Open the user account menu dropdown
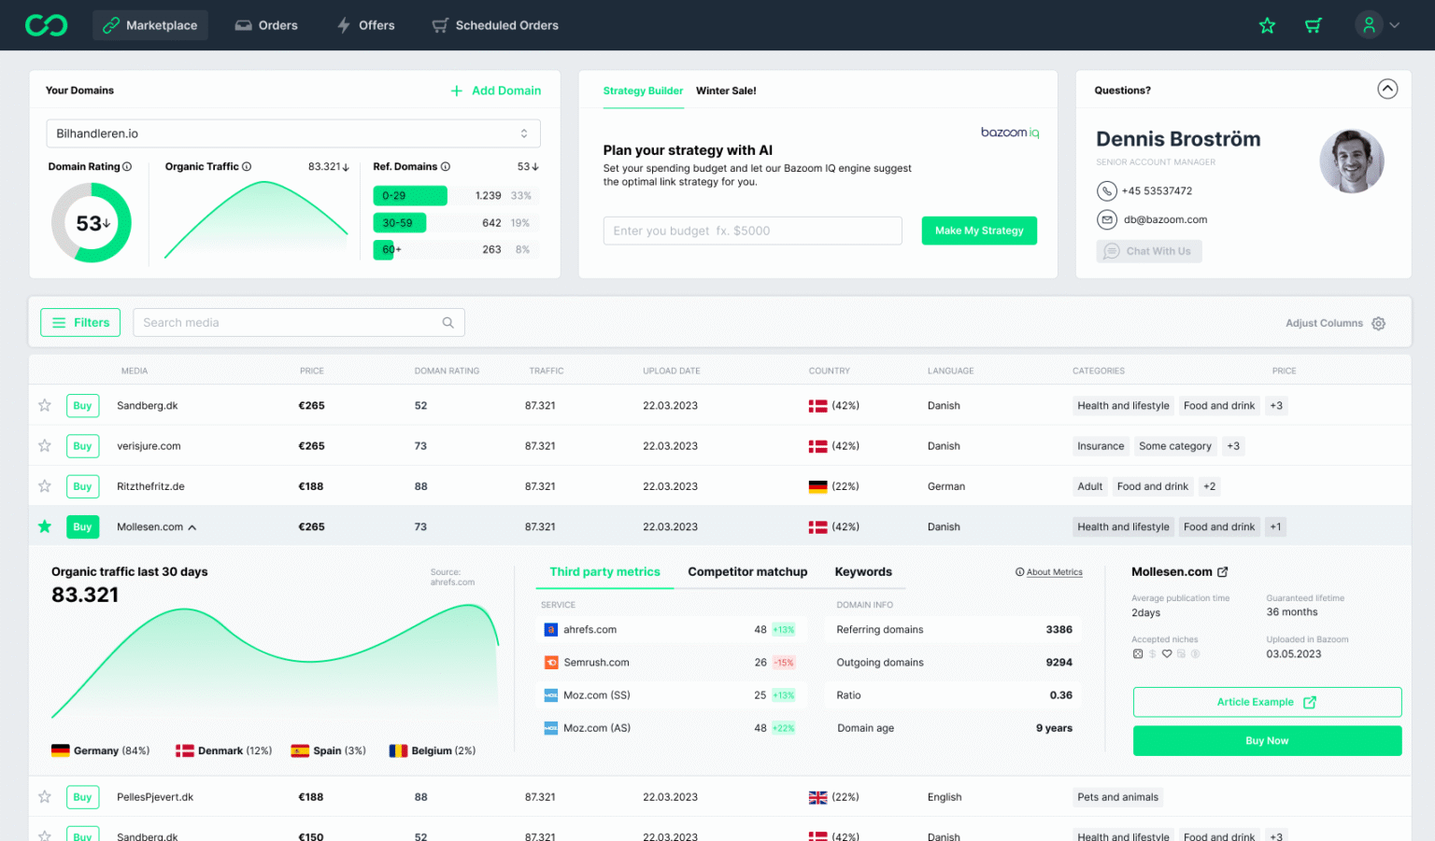The width and height of the screenshot is (1435, 841). 1378,25
